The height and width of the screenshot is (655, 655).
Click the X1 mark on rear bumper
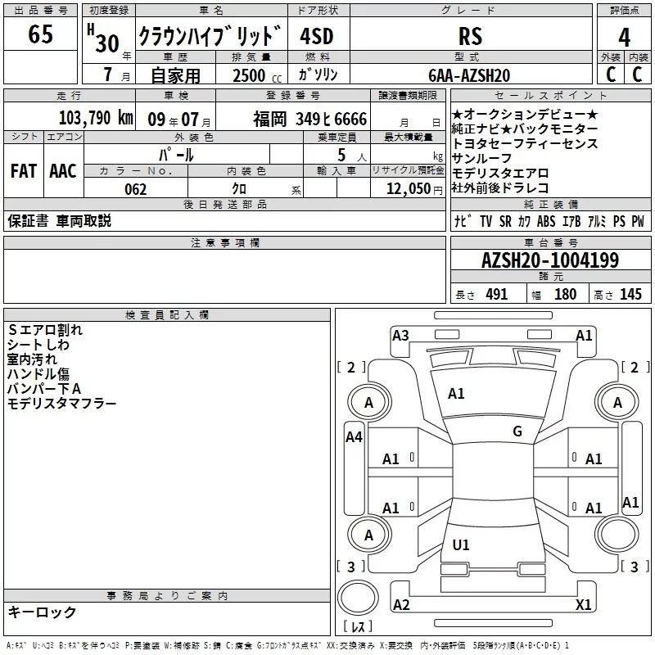pyautogui.click(x=584, y=605)
